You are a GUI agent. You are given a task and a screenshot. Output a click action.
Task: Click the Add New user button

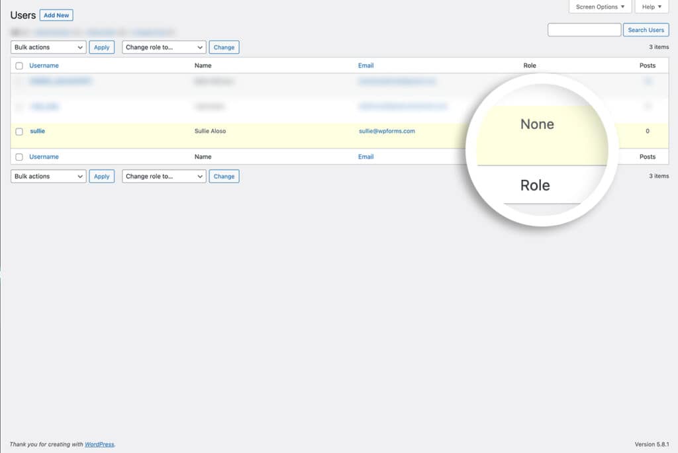[x=56, y=15]
